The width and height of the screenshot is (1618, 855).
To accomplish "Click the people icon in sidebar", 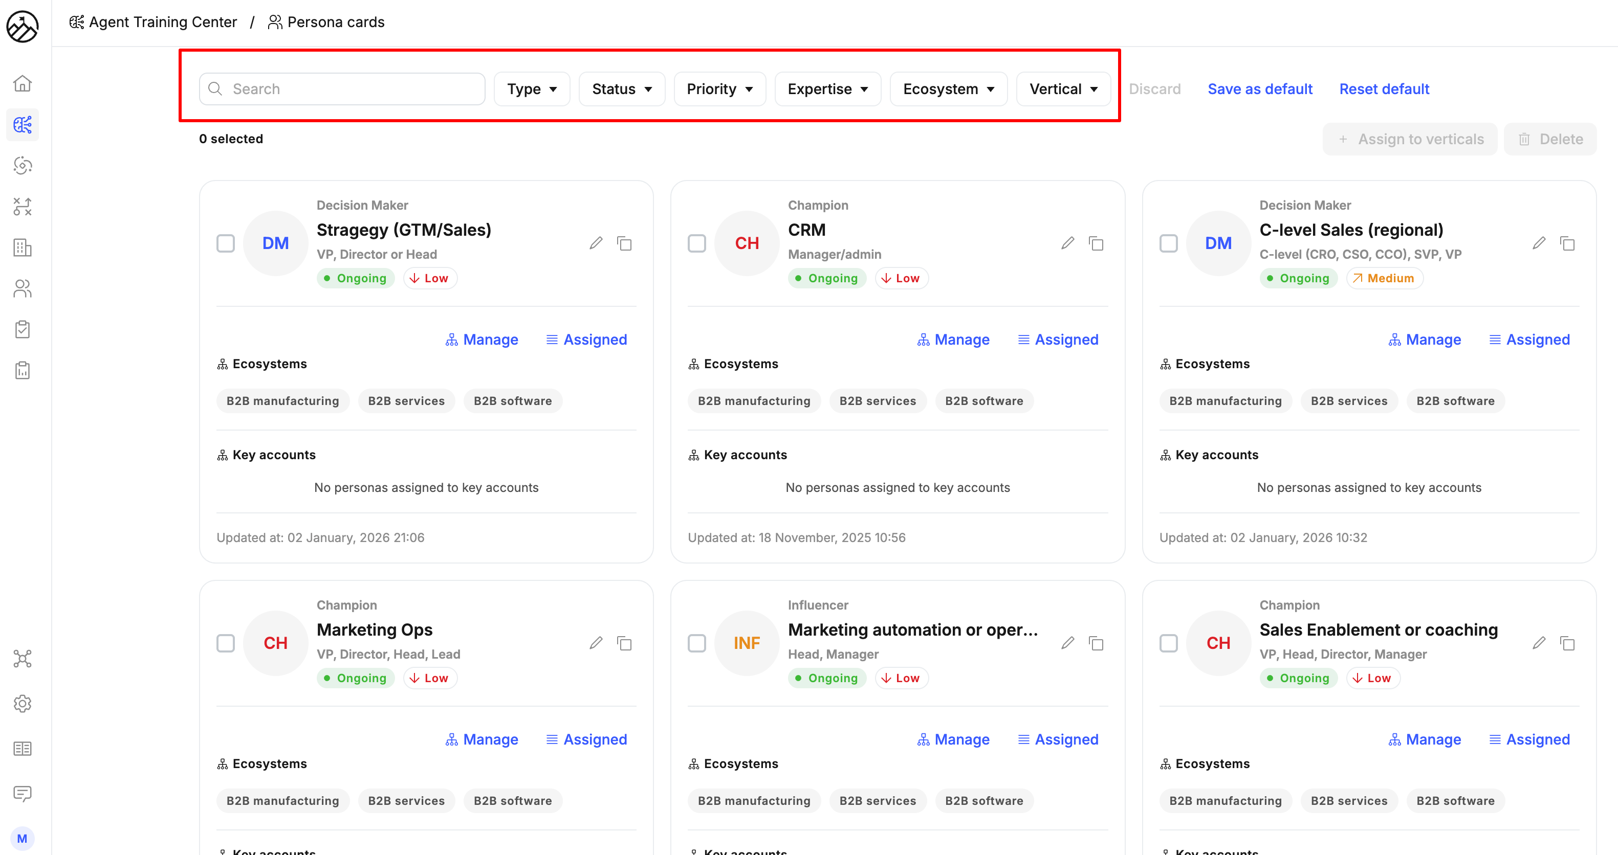I will point(23,288).
